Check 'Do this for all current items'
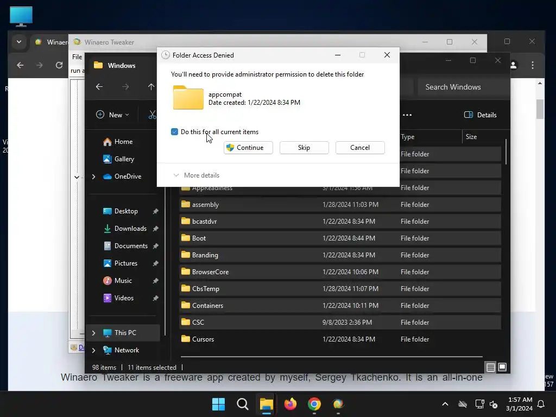Viewport: 556px width, 417px height. point(174,132)
